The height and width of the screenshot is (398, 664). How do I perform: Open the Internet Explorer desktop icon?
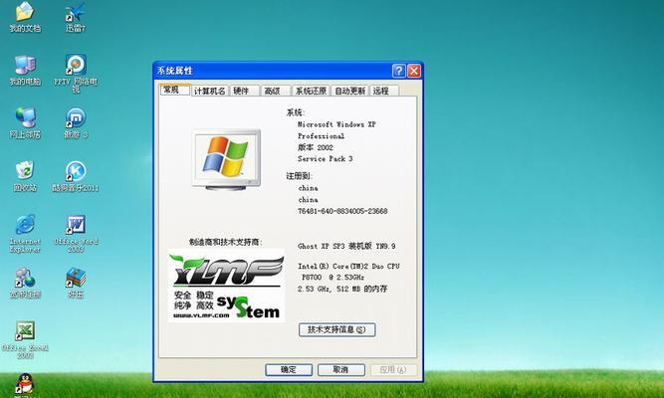[x=25, y=234]
